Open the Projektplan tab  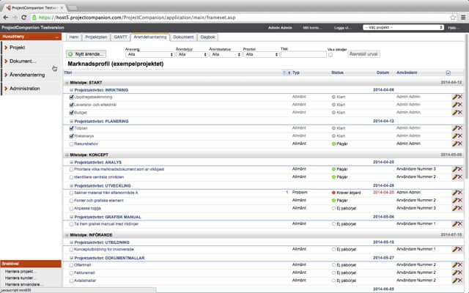coord(96,37)
